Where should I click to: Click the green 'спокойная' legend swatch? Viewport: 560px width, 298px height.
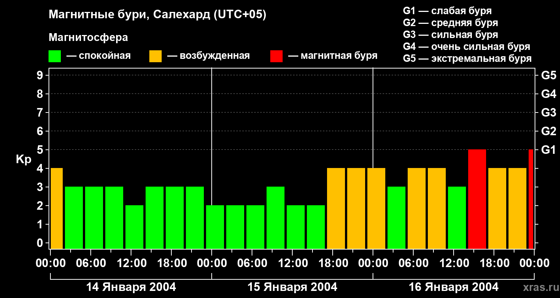[55, 56]
